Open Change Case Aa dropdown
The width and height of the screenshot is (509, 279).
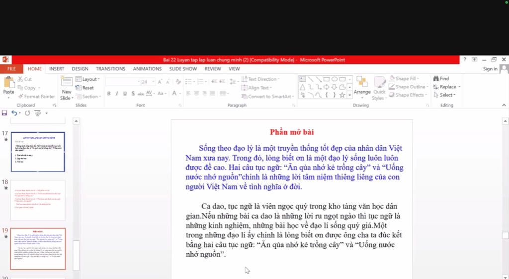point(162,94)
